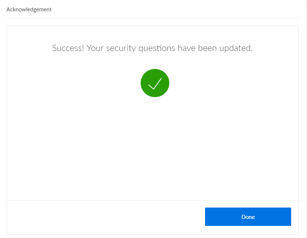Screen dimensions: 307x238
Task: Click the word 'Your' in success message
Action: [95, 48]
